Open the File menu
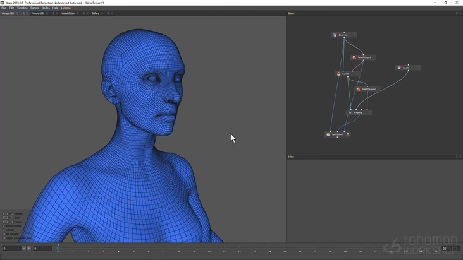The height and width of the screenshot is (260, 463). (x=4, y=8)
